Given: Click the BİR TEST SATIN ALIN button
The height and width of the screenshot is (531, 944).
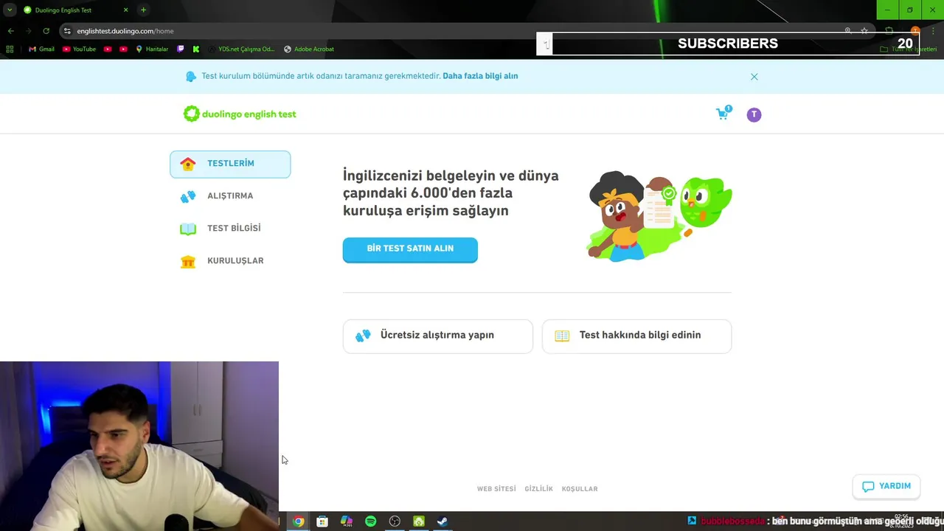Looking at the screenshot, I should [x=410, y=249].
